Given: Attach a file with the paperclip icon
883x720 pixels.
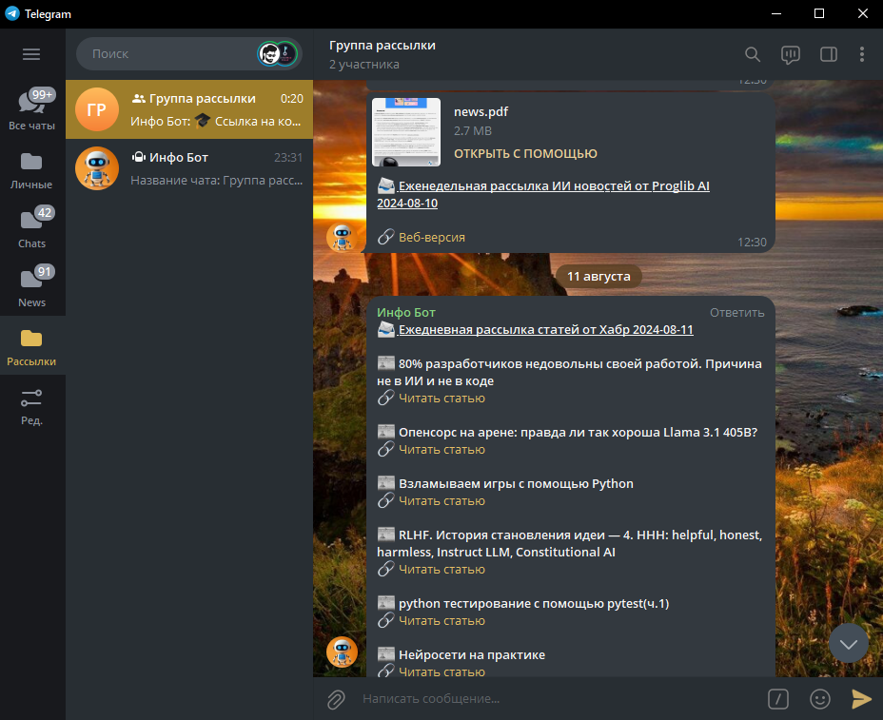Looking at the screenshot, I should 336,699.
